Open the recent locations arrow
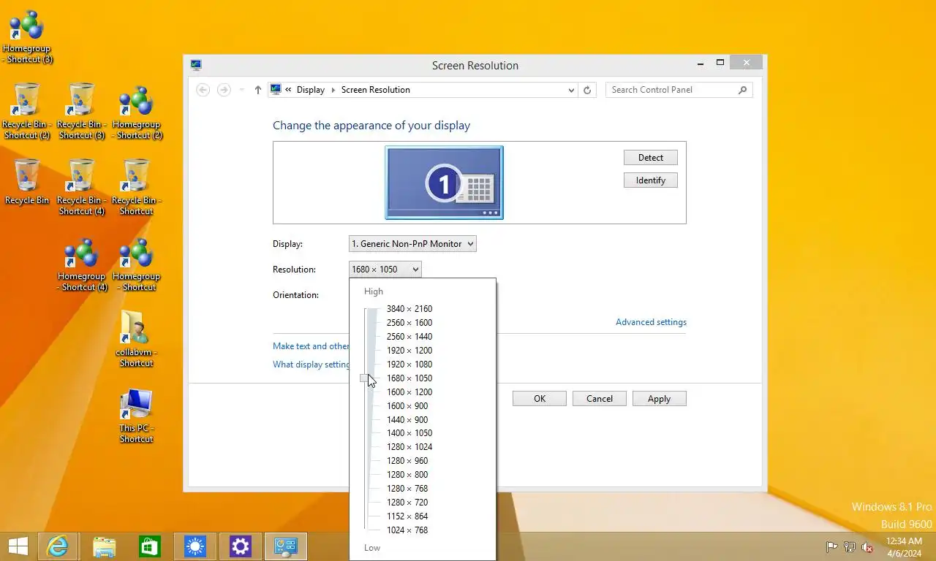The width and height of the screenshot is (936, 561). pos(242,90)
